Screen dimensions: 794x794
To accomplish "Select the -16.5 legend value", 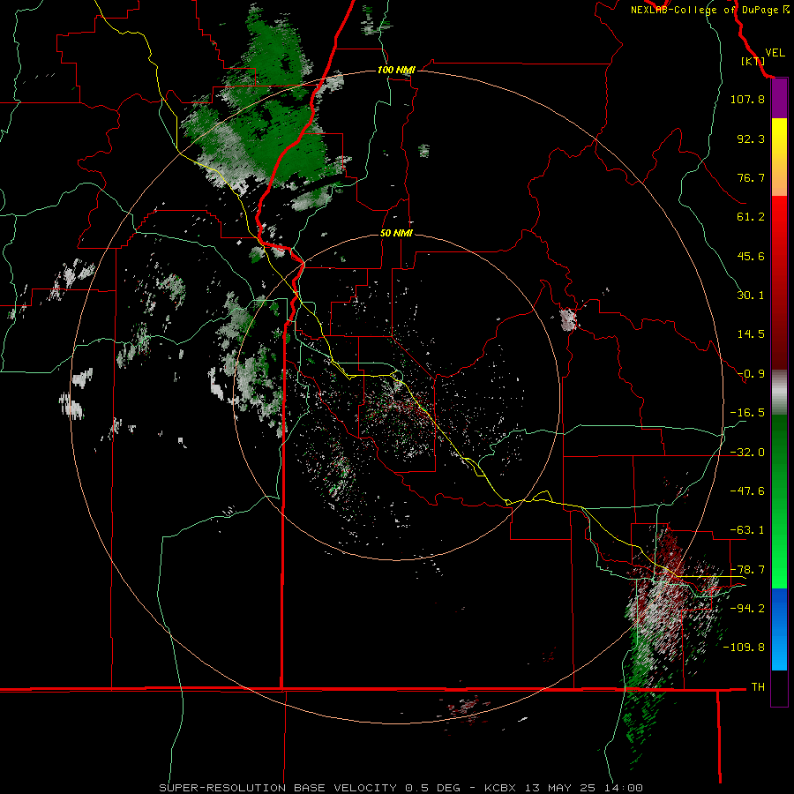I will click(747, 413).
